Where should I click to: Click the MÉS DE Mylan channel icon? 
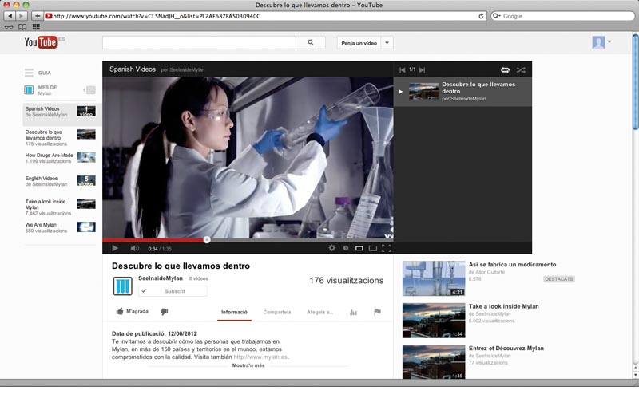[x=29, y=90]
